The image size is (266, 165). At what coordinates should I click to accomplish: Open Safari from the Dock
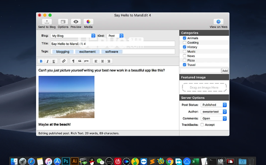click(x=31, y=161)
